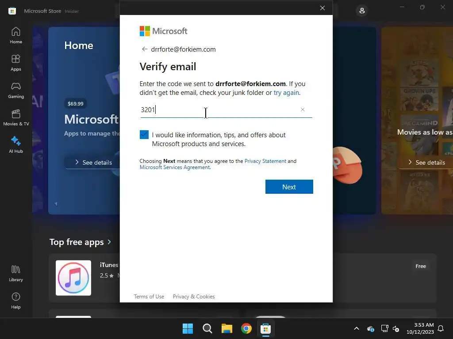Viewport: 453px width, 339px height.
Task: Open the clock showing 3:53 AM
Action: [x=420, y=328]
